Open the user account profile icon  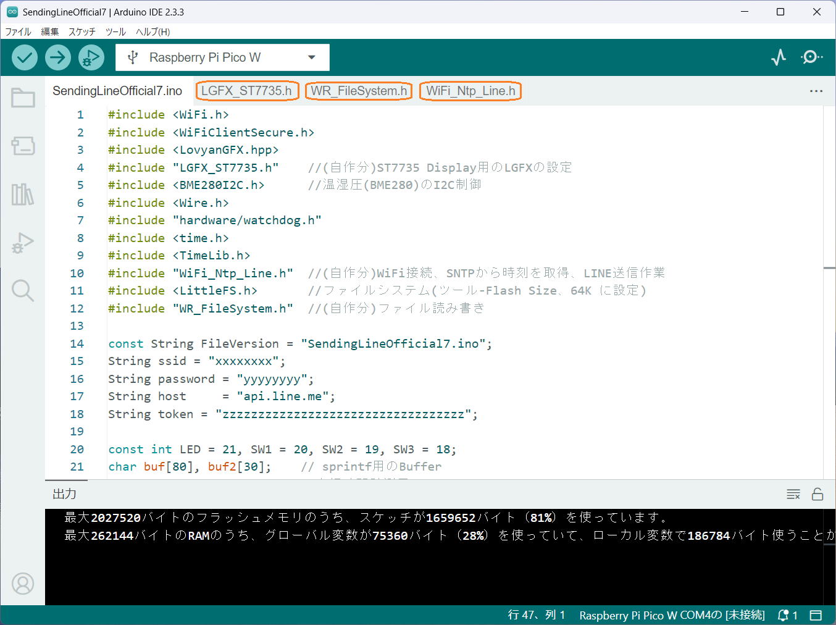pyautogui.click(x=23, y=584)
